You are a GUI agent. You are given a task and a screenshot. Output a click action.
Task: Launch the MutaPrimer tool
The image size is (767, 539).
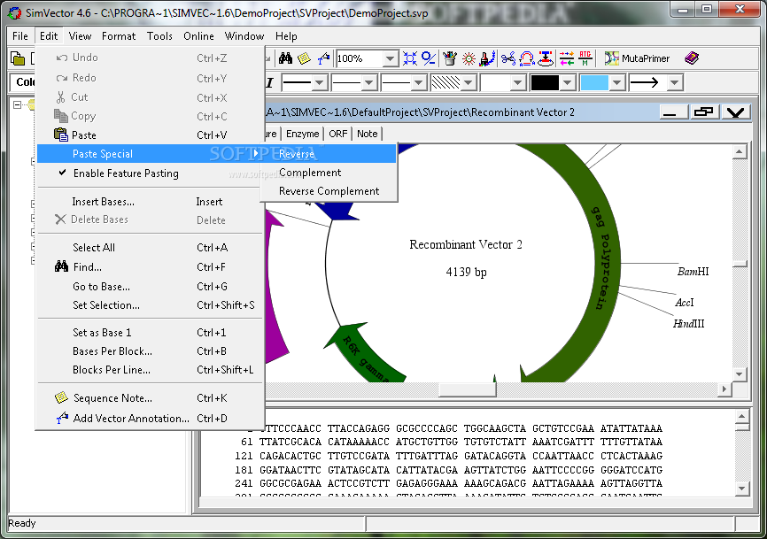pos(637,58)
